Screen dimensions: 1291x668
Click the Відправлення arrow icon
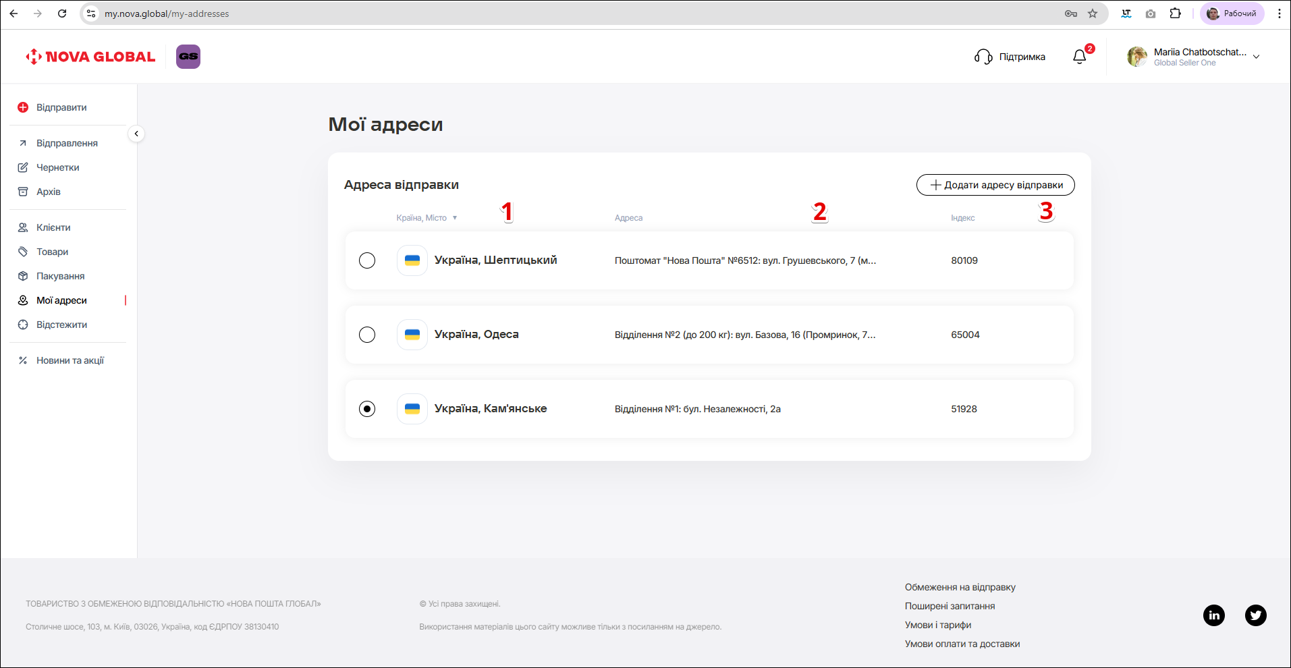[23, 143]
